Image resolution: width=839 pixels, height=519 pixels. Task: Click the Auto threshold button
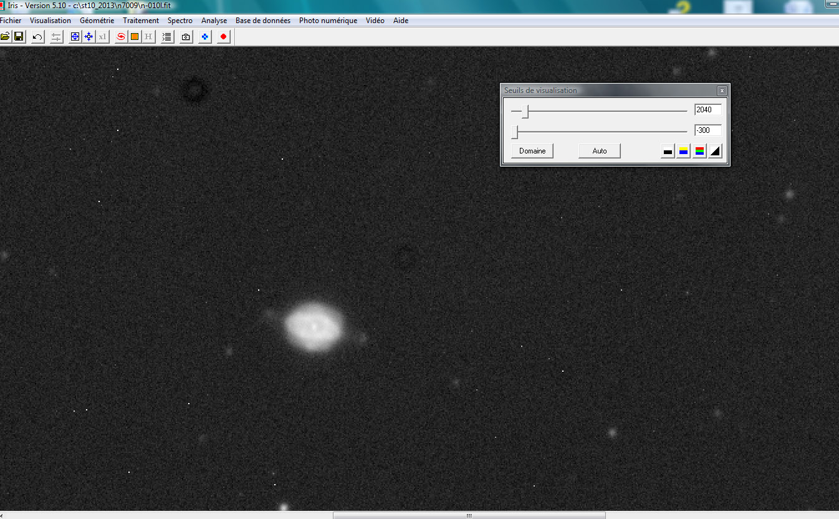coord(600,151)
